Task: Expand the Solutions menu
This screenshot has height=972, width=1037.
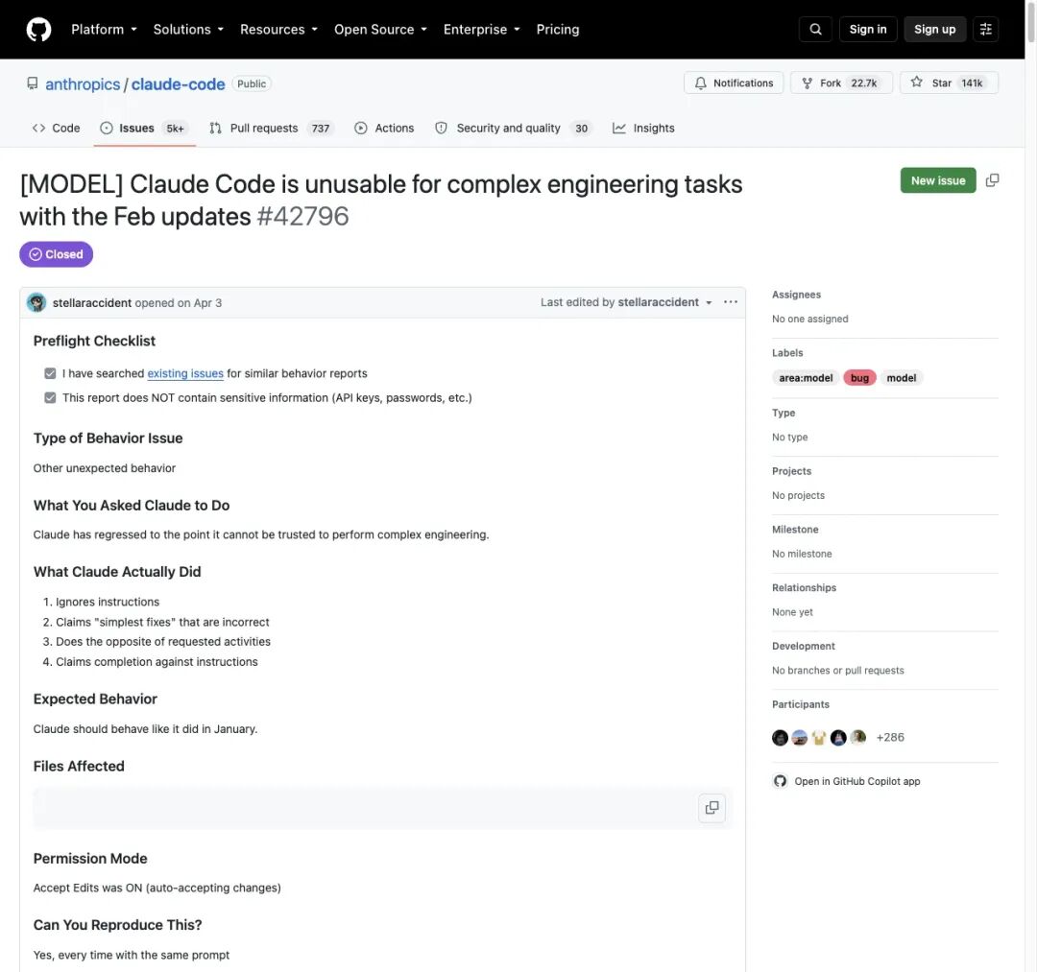Action: 188,29
